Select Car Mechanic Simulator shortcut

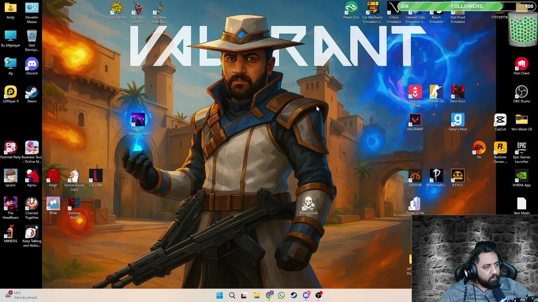point(372,13)
